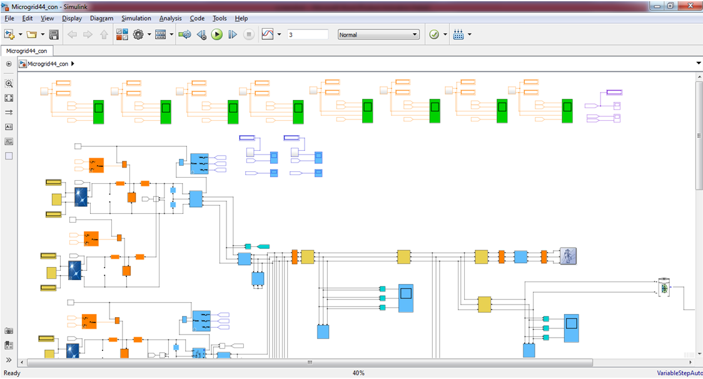Expand the New model dropdown arrow
This screenshot has width=703, height=379.
pyautogui.click(x=21, y=35)
